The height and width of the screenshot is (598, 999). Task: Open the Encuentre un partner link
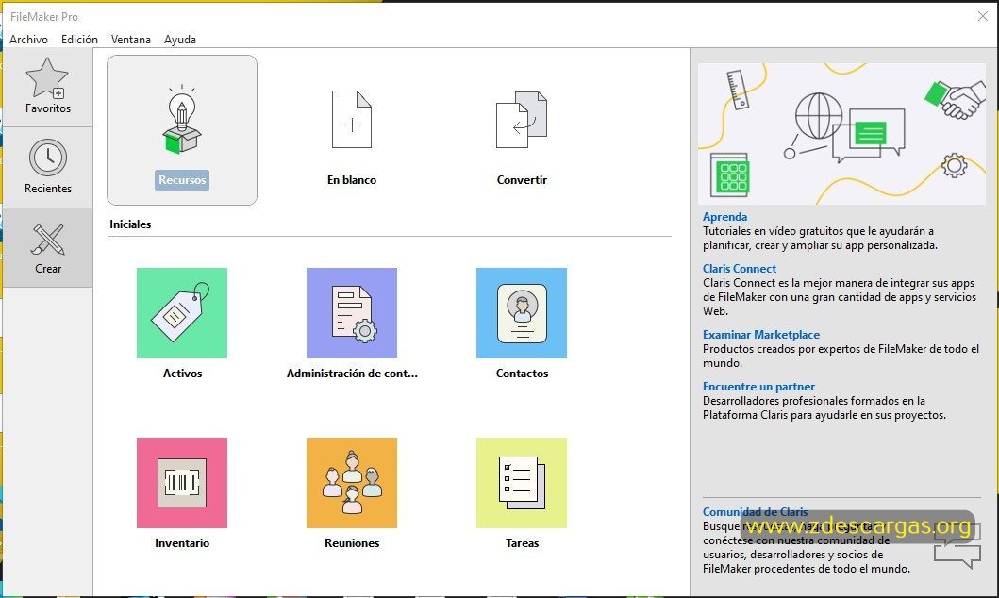(x=758, y=387)
